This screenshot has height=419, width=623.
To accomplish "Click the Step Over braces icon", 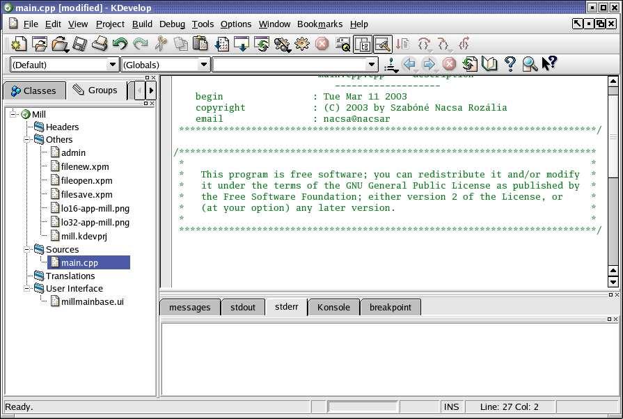I will coord(423,44).
